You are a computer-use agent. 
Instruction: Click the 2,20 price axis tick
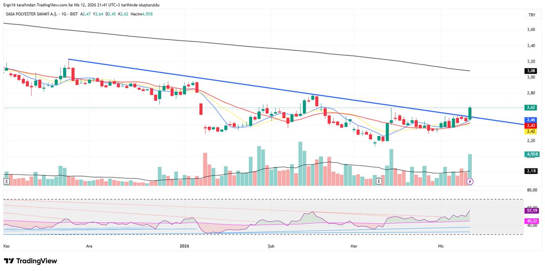point(531,141)
